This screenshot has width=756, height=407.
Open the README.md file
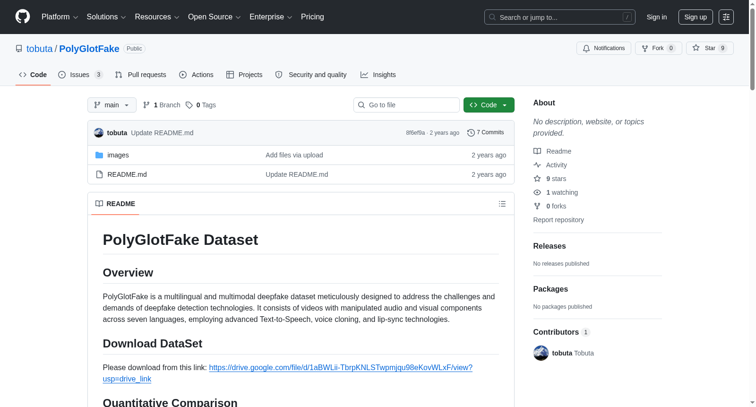click(127, 174)
